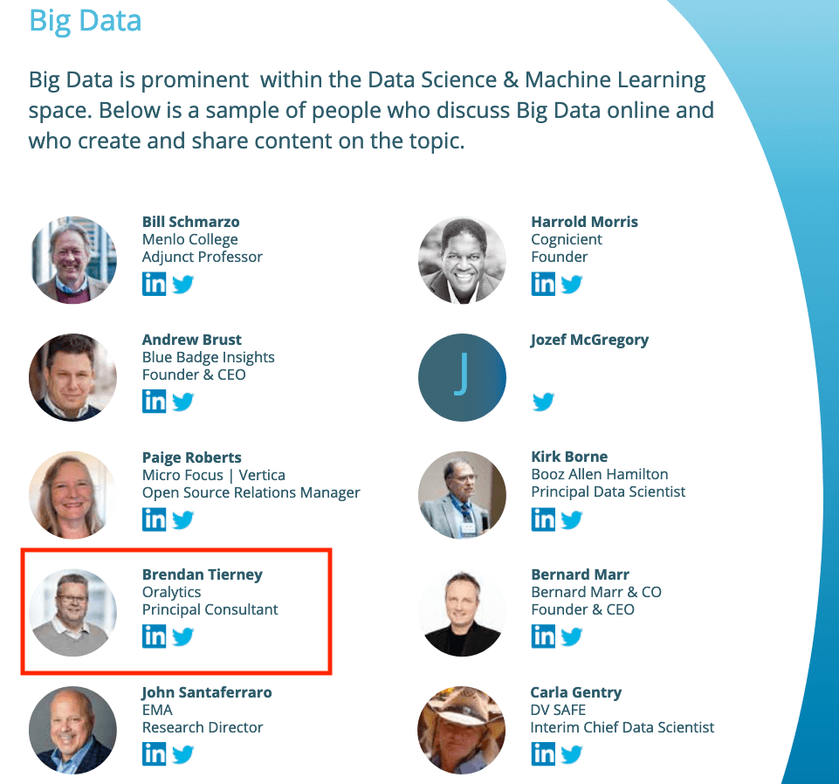Click Kirk Borne's LinkedIn icon
Image resolution: width=839 pixels, height=784 pixels.
pos(543,519)
